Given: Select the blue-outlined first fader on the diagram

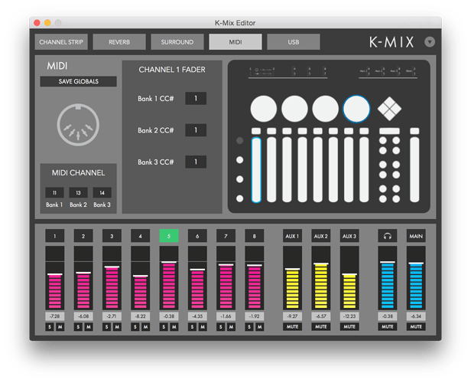Looking at the screenshot, I should tap(256, 169).
